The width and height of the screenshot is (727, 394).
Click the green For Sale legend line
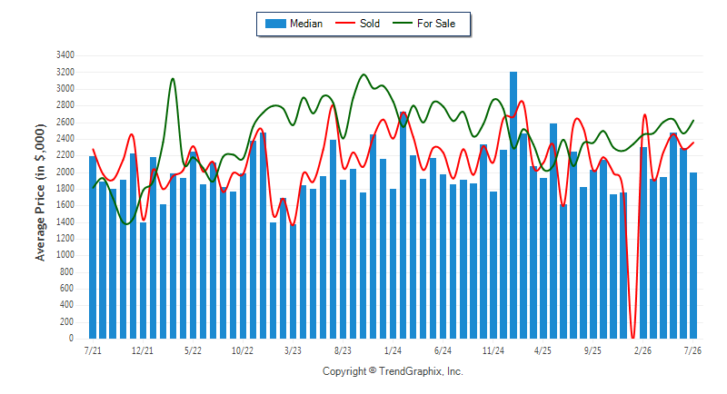[403, 23]
